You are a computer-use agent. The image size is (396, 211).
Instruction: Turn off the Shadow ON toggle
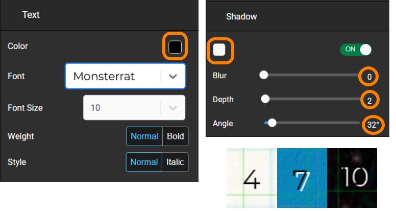click(x=356, y=49)
